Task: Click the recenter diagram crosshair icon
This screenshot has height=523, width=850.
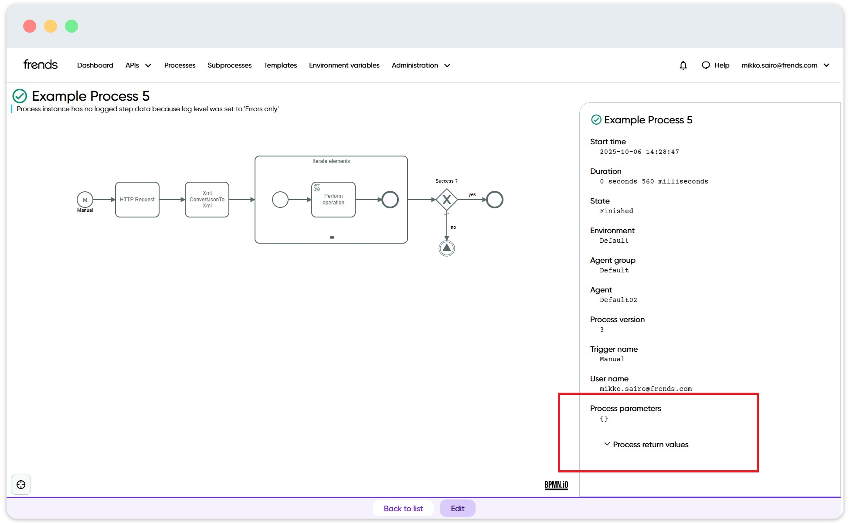Action: (21, 485)
